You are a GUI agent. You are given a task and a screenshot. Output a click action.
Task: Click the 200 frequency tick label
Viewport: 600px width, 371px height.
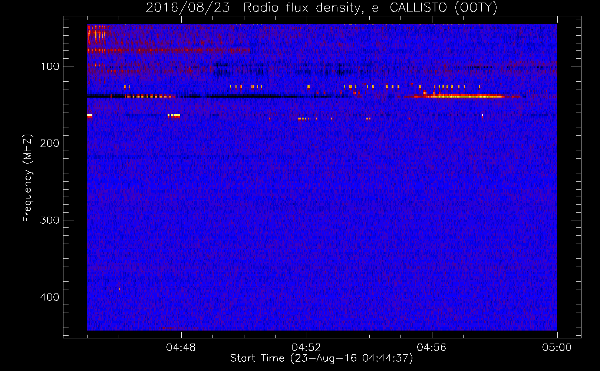pyautogui.click(x=50, y=143)
